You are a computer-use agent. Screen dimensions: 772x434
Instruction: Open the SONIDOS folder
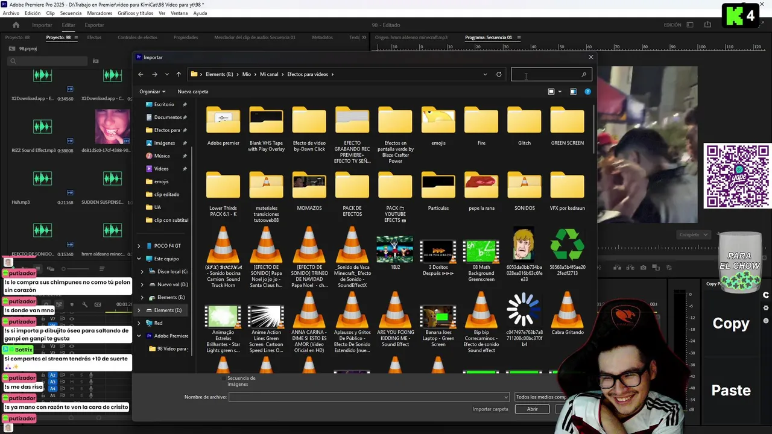pyautogui.click(x=524, y=192)
